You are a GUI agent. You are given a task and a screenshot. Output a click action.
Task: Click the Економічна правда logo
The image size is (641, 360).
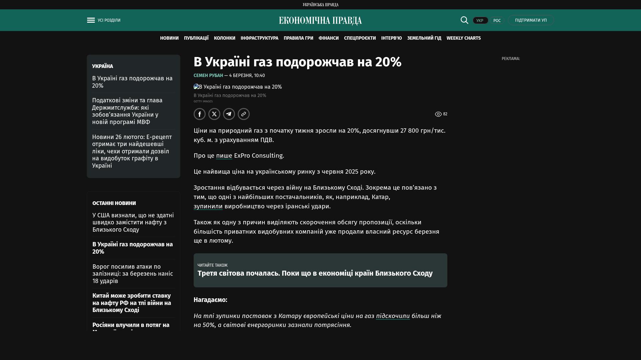320,21
